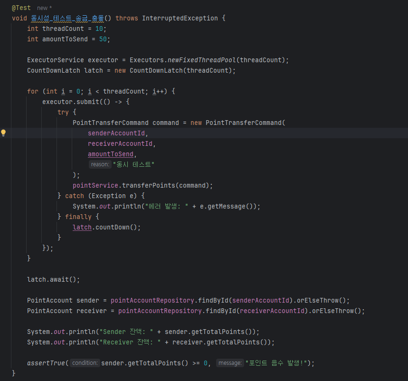Screen dimensions: 408x381
Task: Click the string "Sender 잔액: "
Action: tap(126, 332)
